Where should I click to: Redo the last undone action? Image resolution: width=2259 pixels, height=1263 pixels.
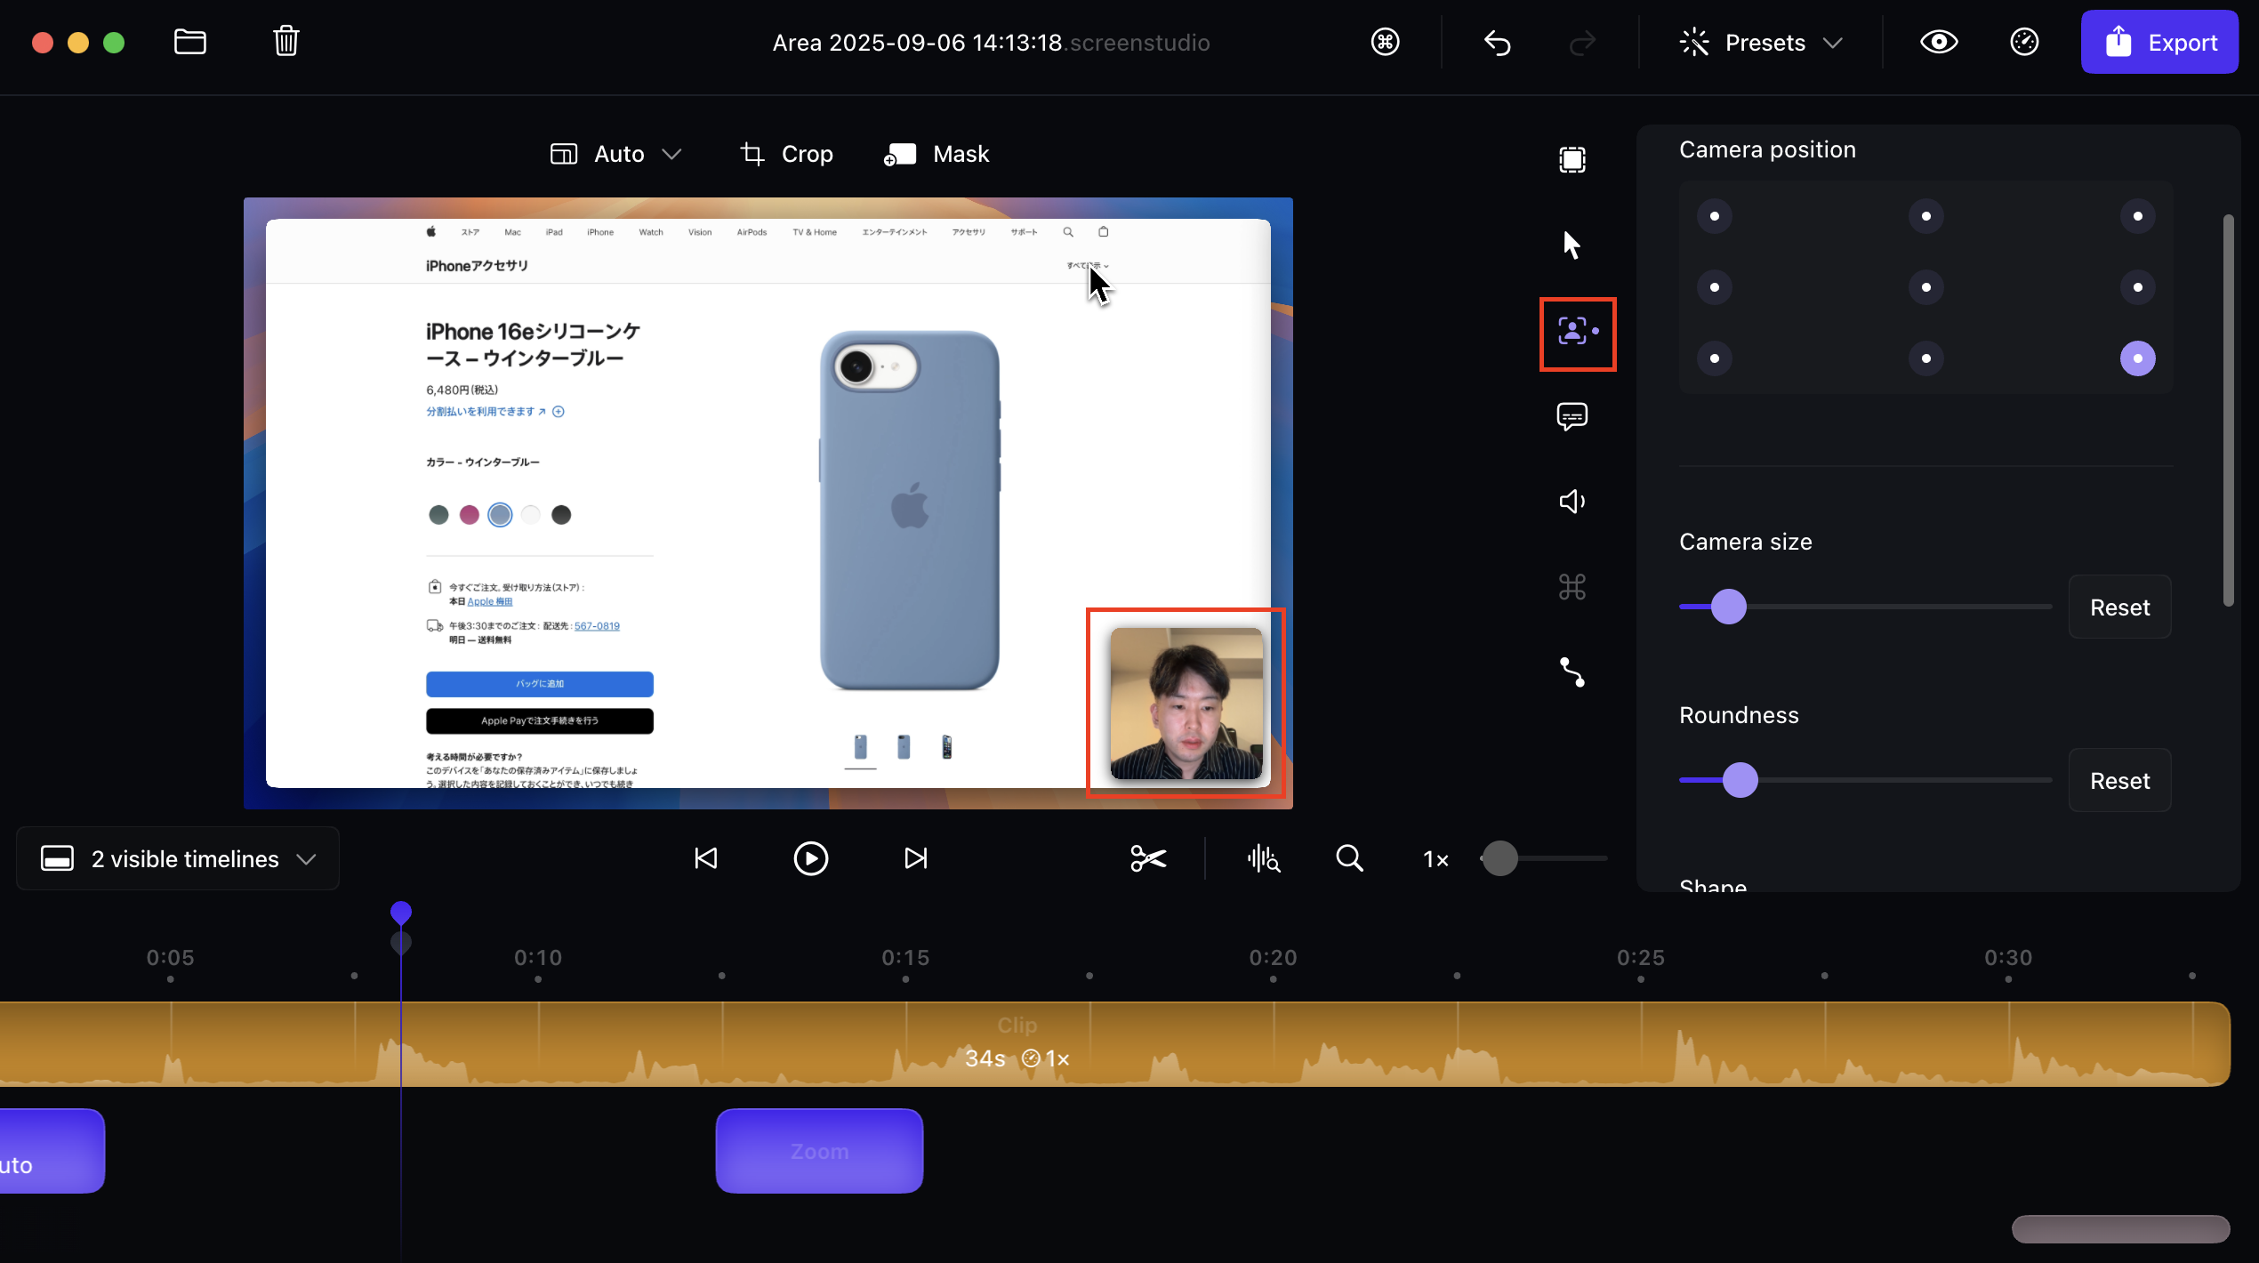pos(1582,43)
